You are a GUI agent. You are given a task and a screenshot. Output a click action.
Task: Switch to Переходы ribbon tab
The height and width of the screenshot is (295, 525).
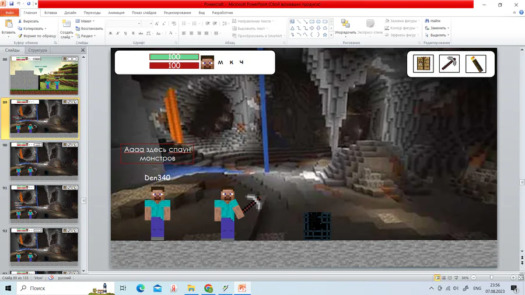[x=92, y=13]
